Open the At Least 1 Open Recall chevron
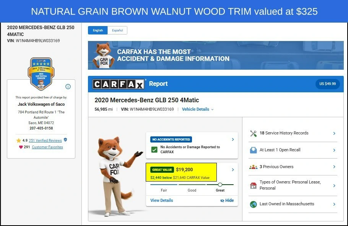Screen dimensions: 348x226 [334, 150]
